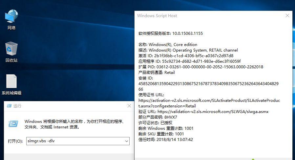295x160 pixels.
Task: Click the Windows Script Host title text
Action: click(157, 16)
